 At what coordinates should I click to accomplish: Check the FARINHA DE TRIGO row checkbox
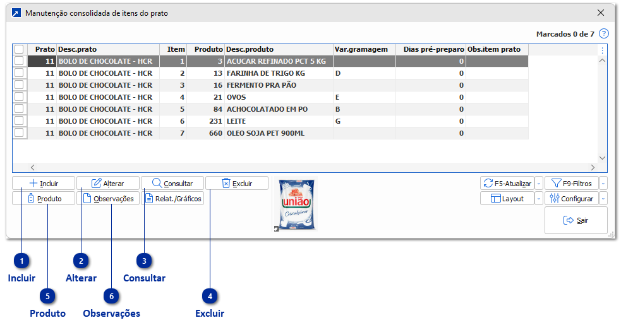click(x=19, y=73)
